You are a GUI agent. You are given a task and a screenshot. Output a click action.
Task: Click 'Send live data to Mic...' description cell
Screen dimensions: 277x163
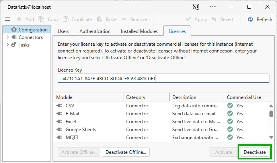point(196,121)
